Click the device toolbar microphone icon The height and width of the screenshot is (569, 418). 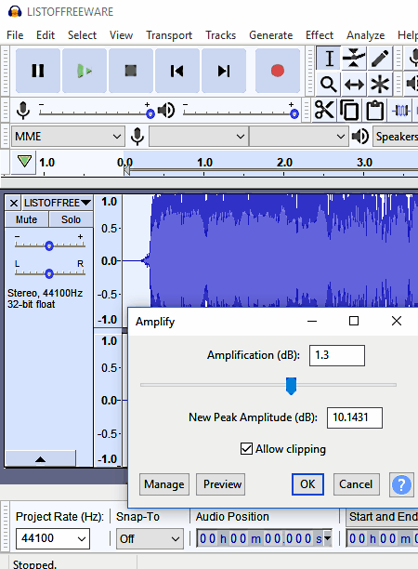pos(137,137)
